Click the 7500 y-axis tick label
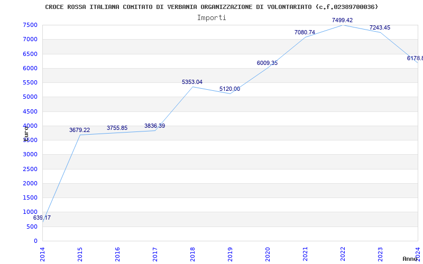 (30, 25)
